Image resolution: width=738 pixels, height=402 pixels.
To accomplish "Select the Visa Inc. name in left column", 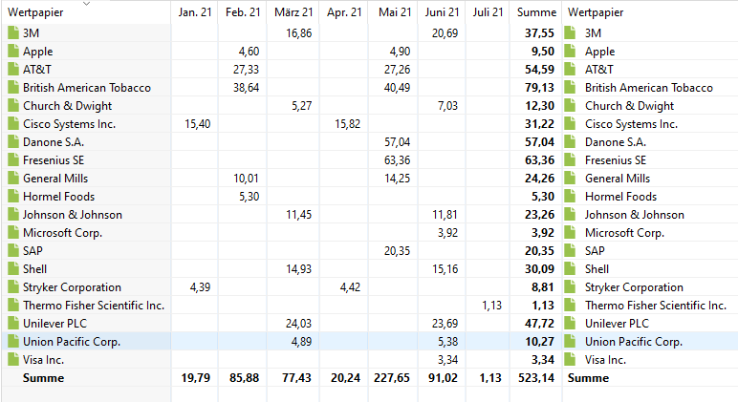I will 43,360.
